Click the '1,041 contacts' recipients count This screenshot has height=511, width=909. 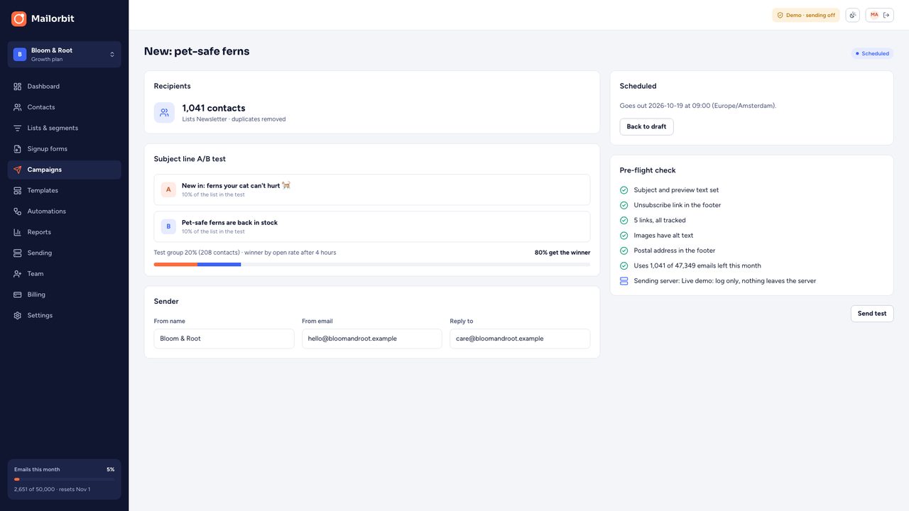pyautogui.click(x=214, y=109)
